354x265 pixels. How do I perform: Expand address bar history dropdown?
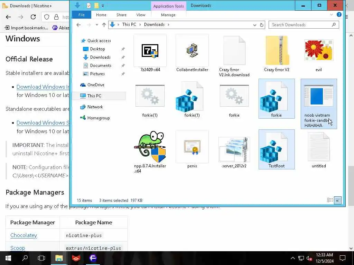pyautogui.click(x=255, y=25)
